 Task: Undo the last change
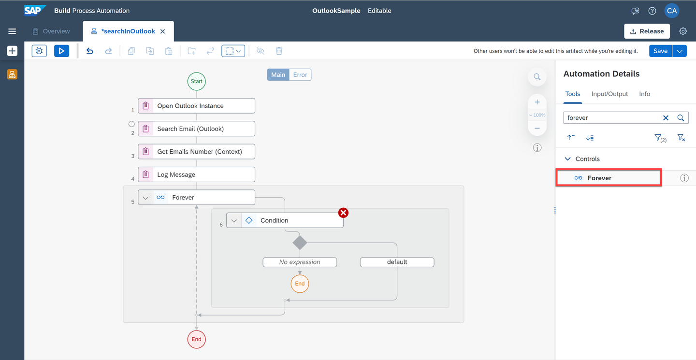click(89, 51)
